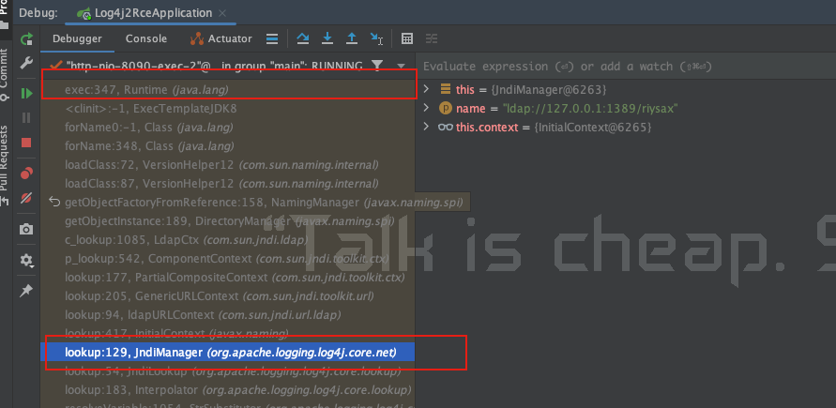This screenshot has width=836, height=408.
Task: Click the show execution point icon
Action: (x=272, y=38)
